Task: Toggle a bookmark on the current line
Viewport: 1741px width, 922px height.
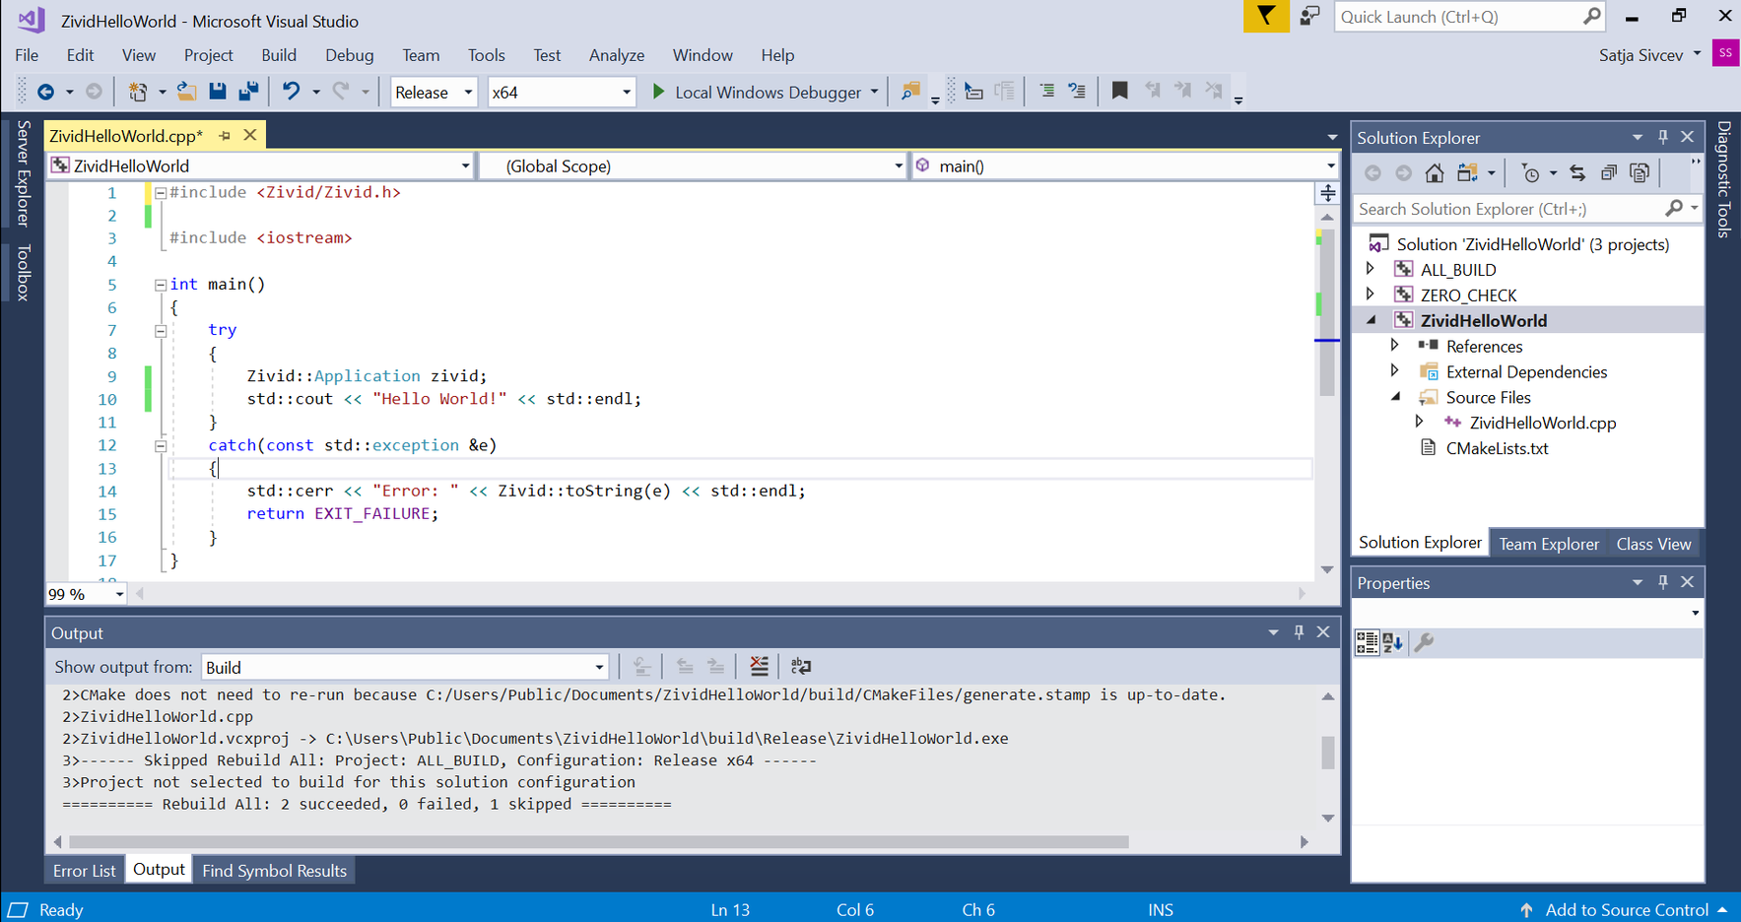Action: (1120, 92)
